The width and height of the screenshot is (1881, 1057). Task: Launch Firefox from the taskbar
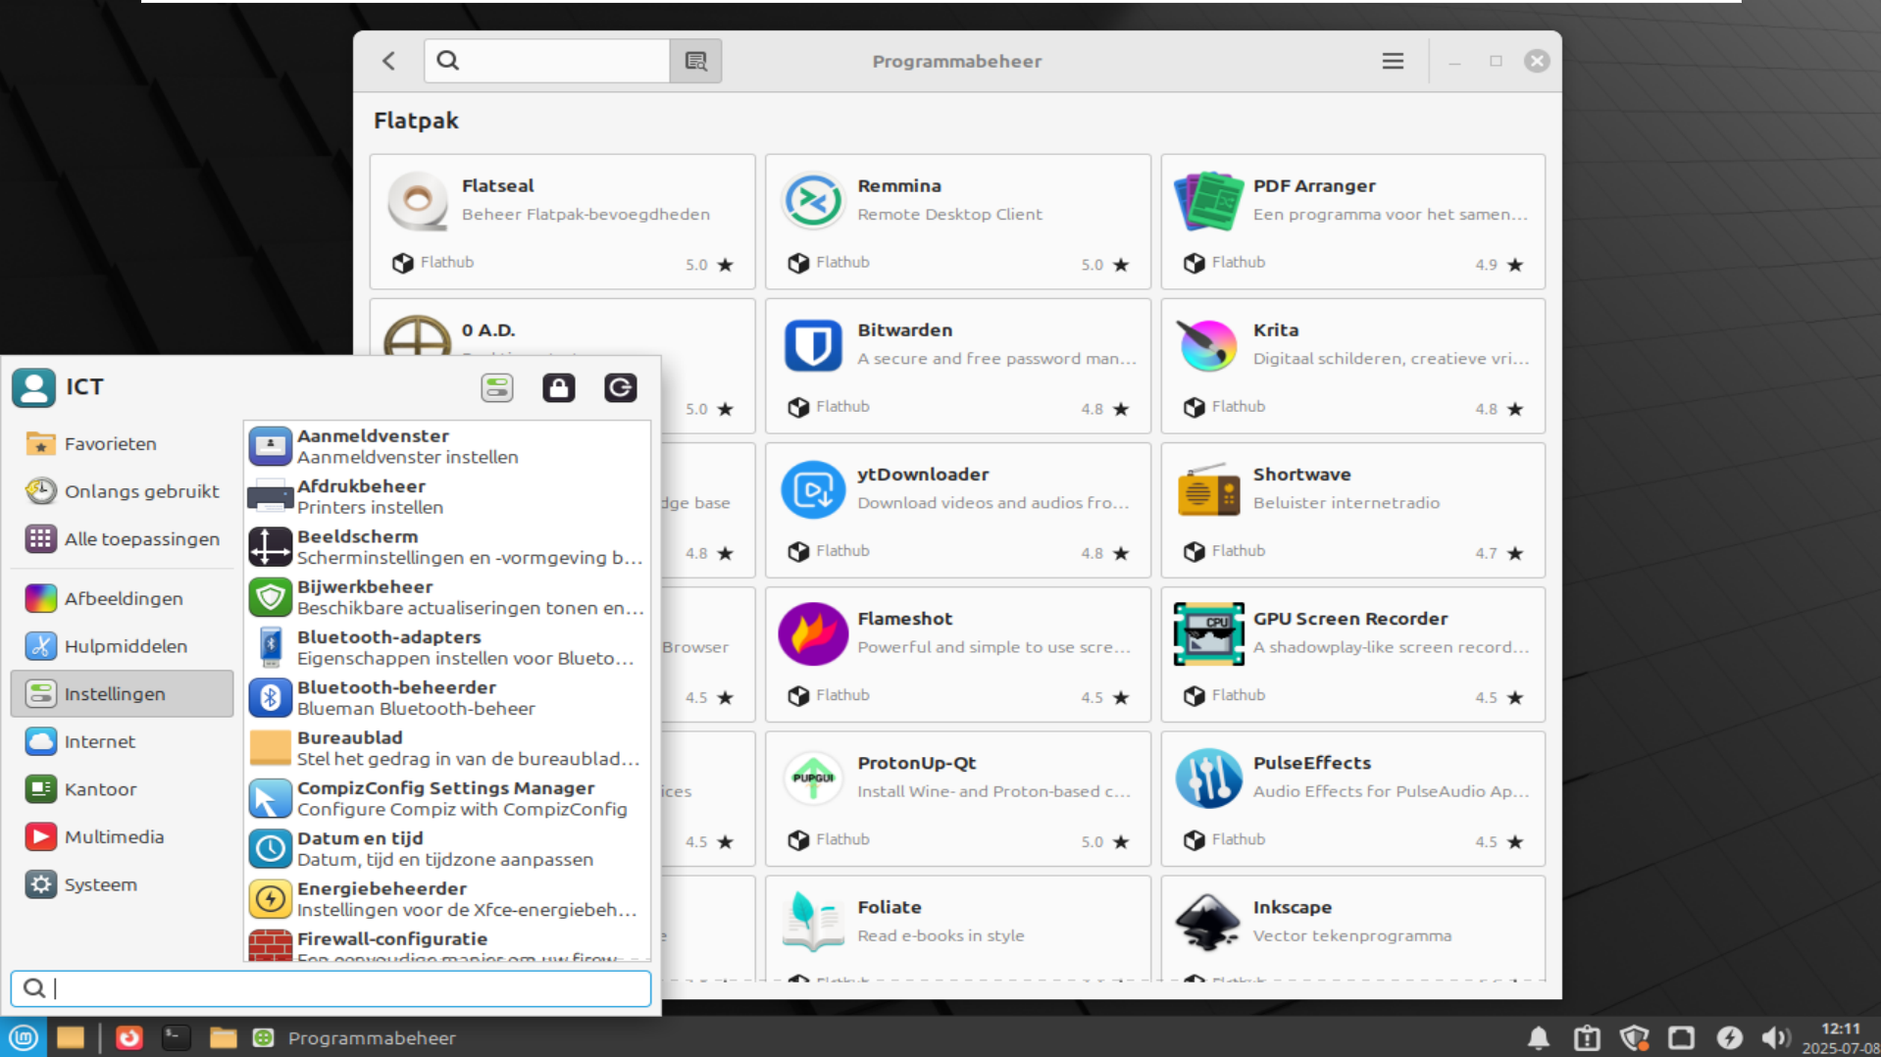pyautogui.click(x=128, y=1037)
